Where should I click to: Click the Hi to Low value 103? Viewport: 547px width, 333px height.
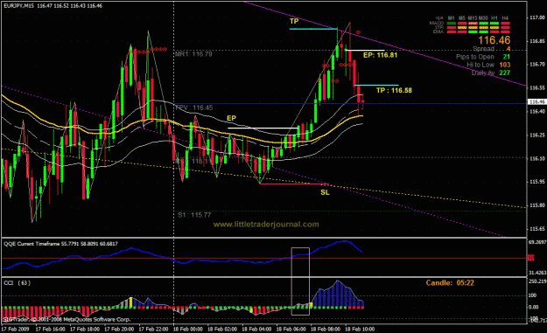505,65
